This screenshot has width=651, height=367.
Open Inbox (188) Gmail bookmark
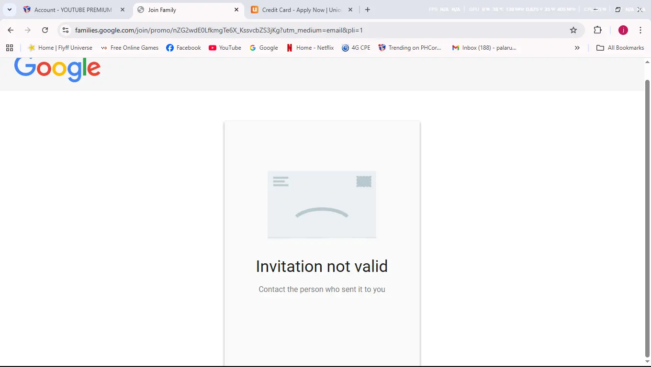484,48
